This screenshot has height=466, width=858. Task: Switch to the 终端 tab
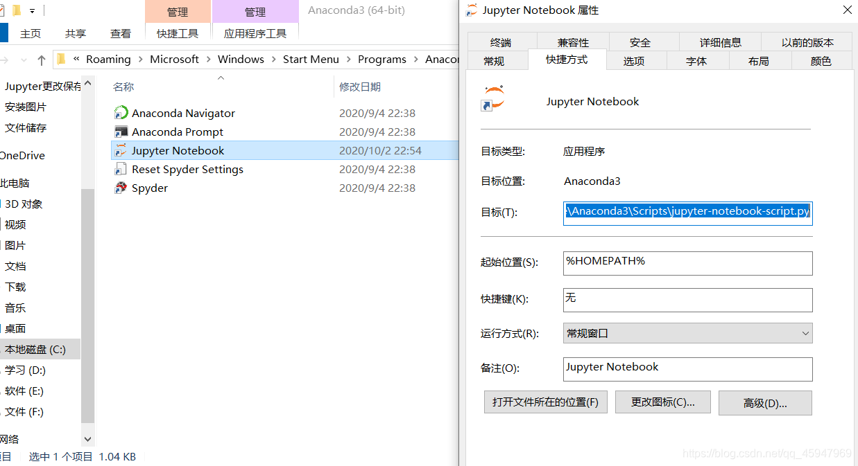click(x=500, y=42)
